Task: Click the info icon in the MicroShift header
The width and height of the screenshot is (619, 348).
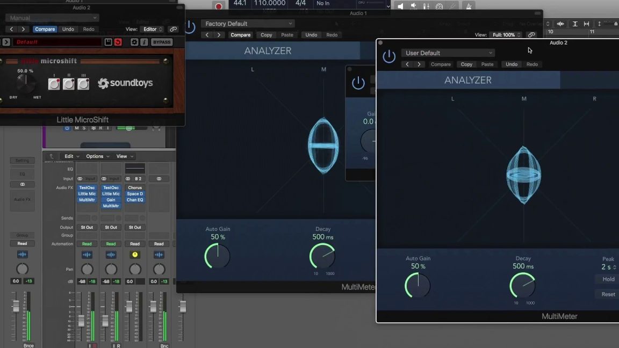Action: (x=145, y=42)
